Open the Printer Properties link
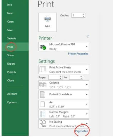This screenshot has height=138, width=113. point(78,54)
